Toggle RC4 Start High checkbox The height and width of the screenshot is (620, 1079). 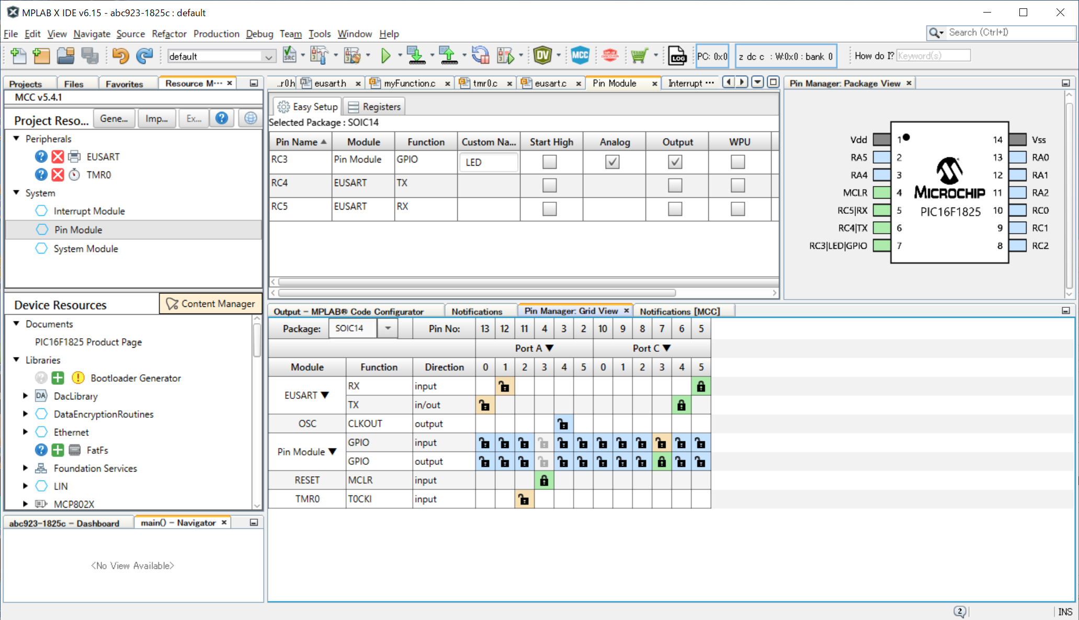[549, 185]
